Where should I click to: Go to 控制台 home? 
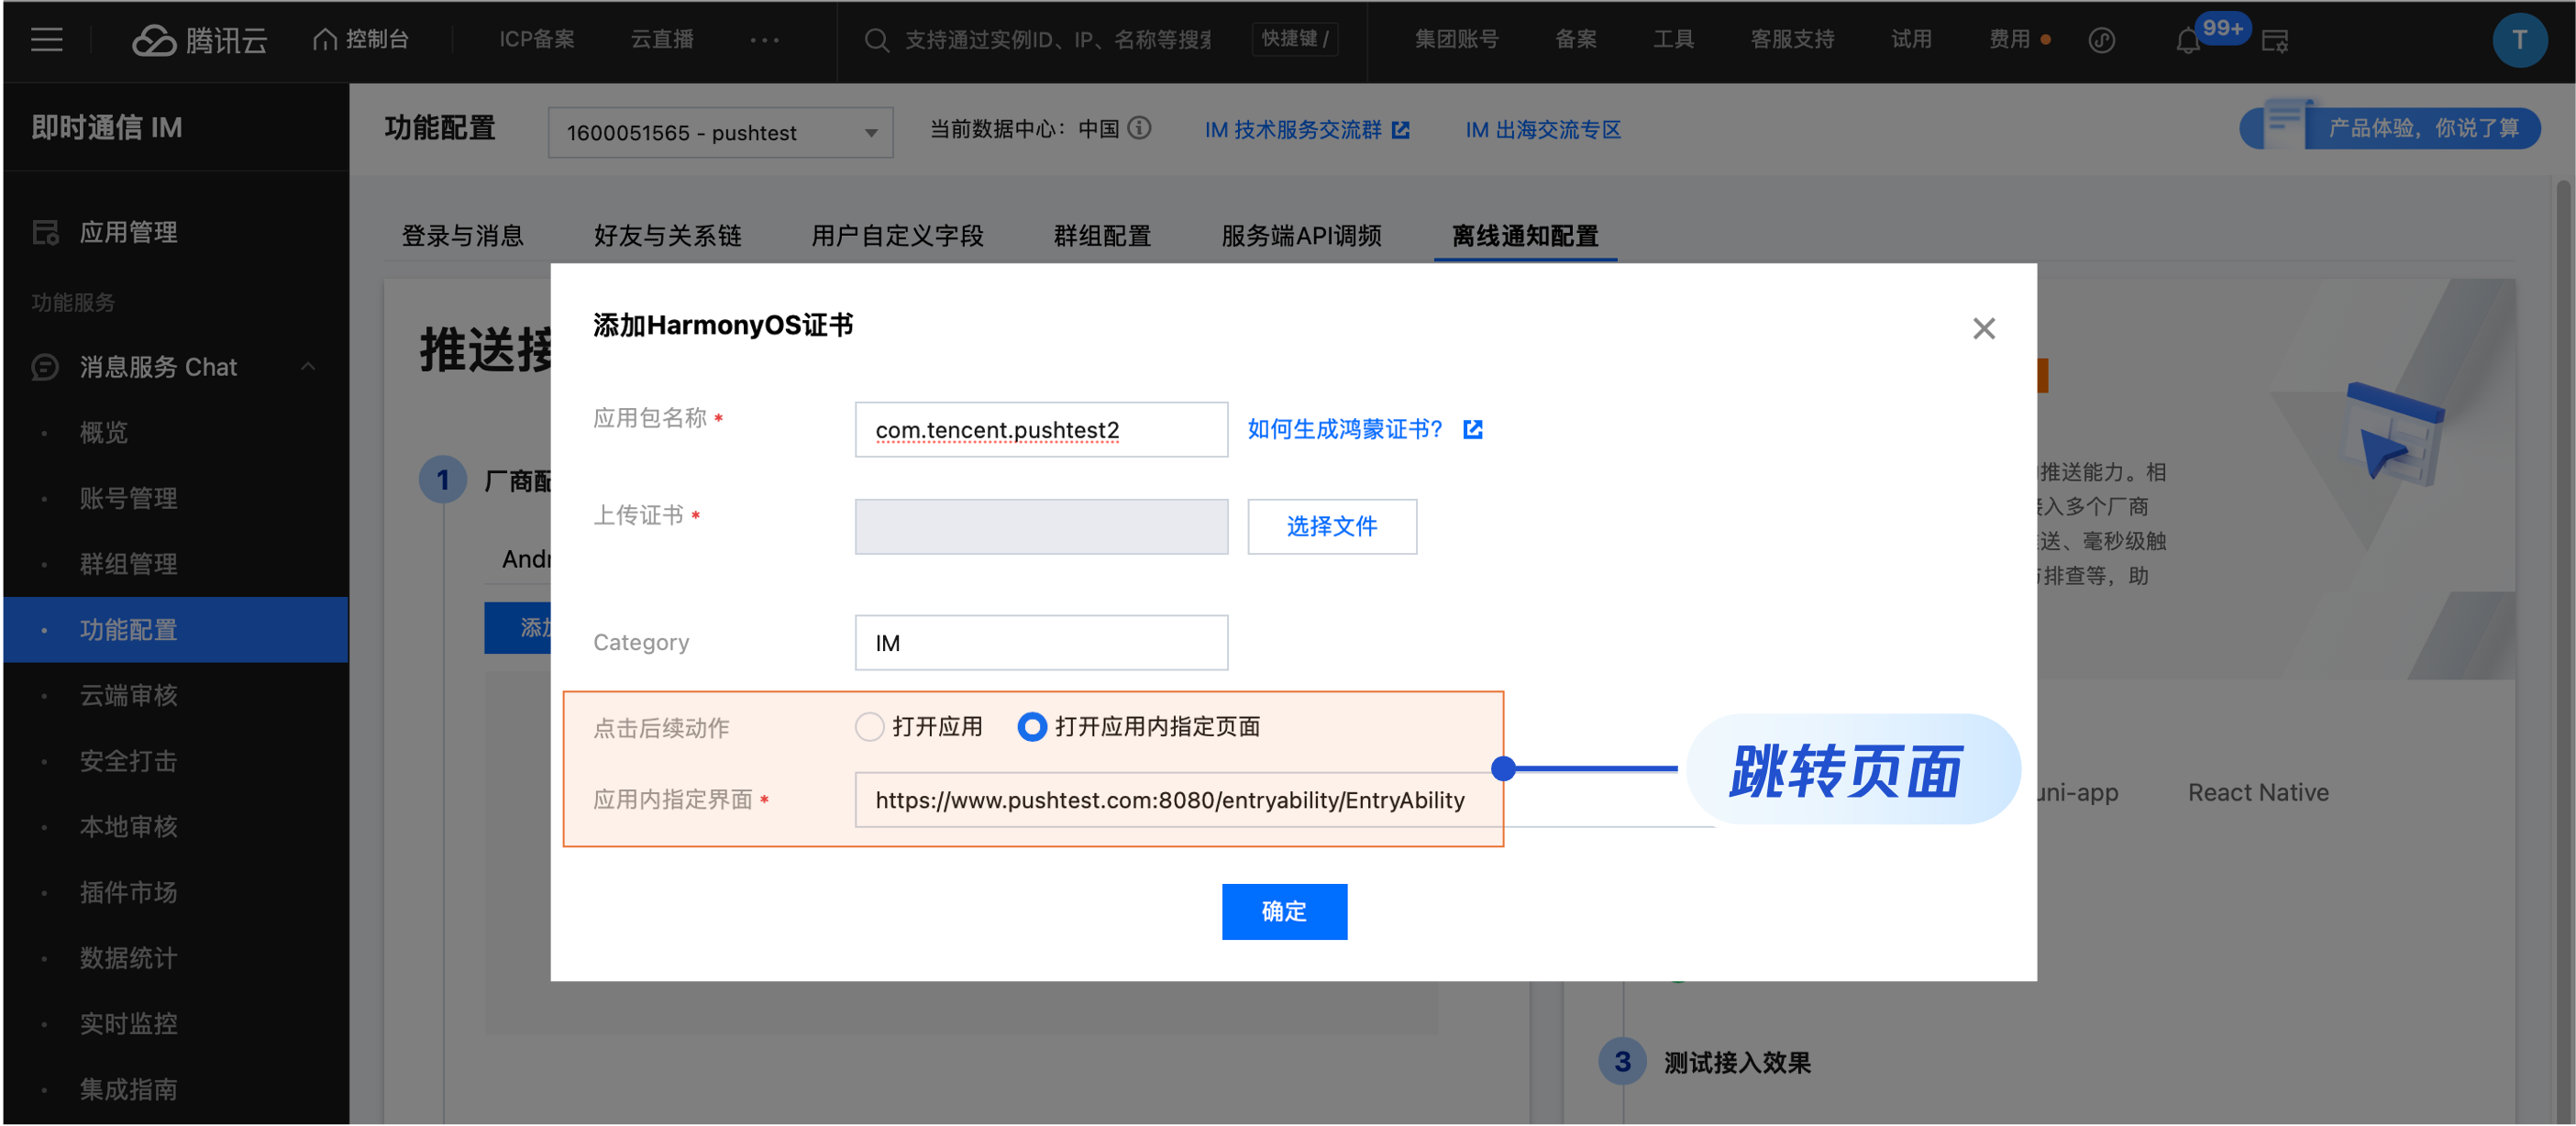pos(361,39)
